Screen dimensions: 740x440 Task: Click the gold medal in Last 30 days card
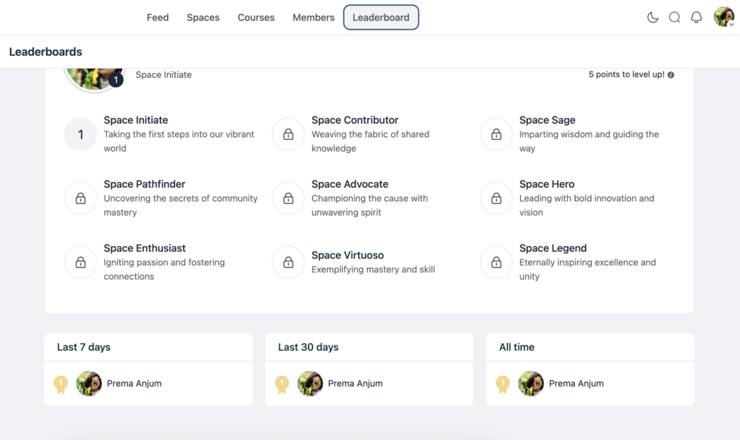(282, 384)
